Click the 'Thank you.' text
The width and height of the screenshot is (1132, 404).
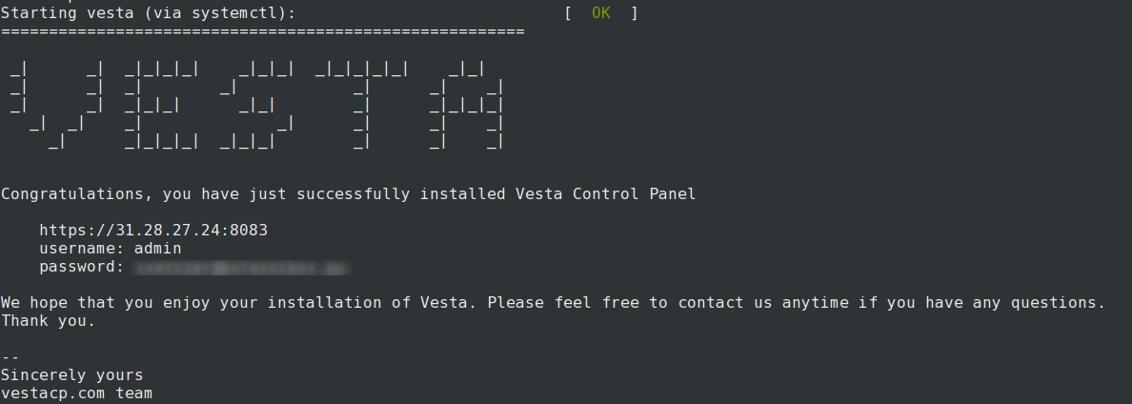click(49, 321)
